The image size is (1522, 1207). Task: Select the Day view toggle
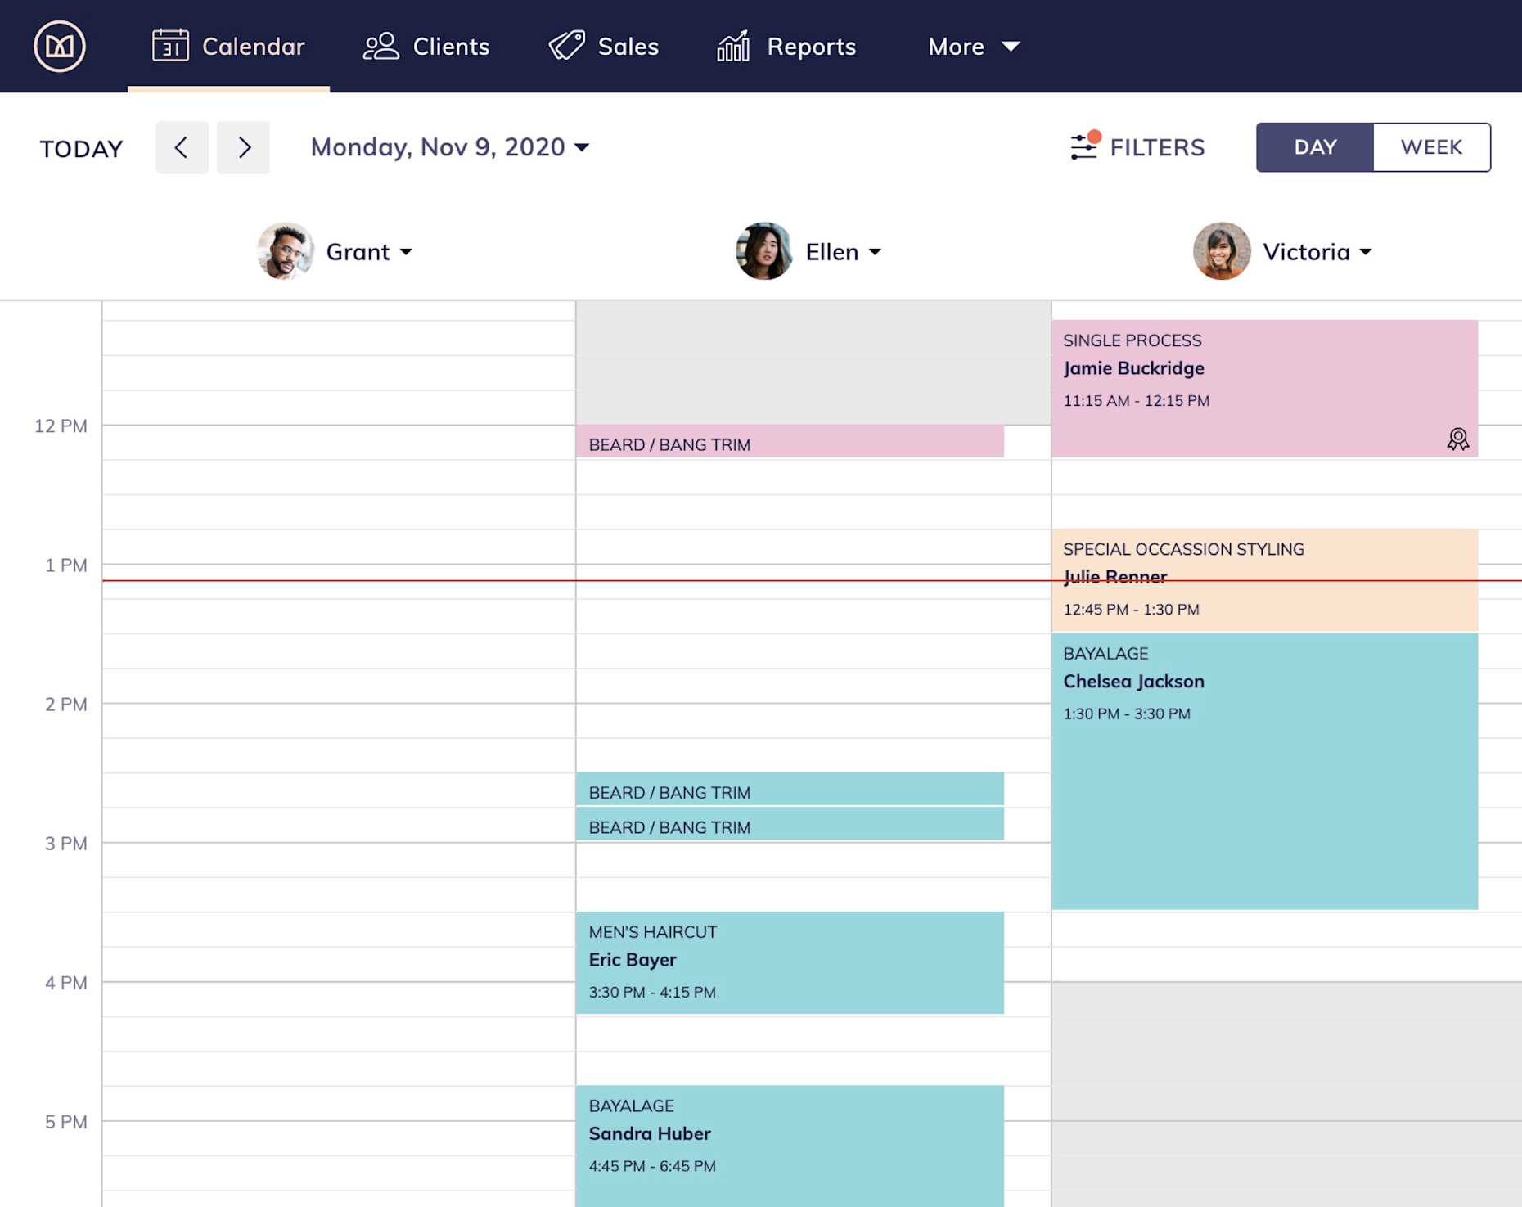pyautogui.click(x=1314, y=147)
